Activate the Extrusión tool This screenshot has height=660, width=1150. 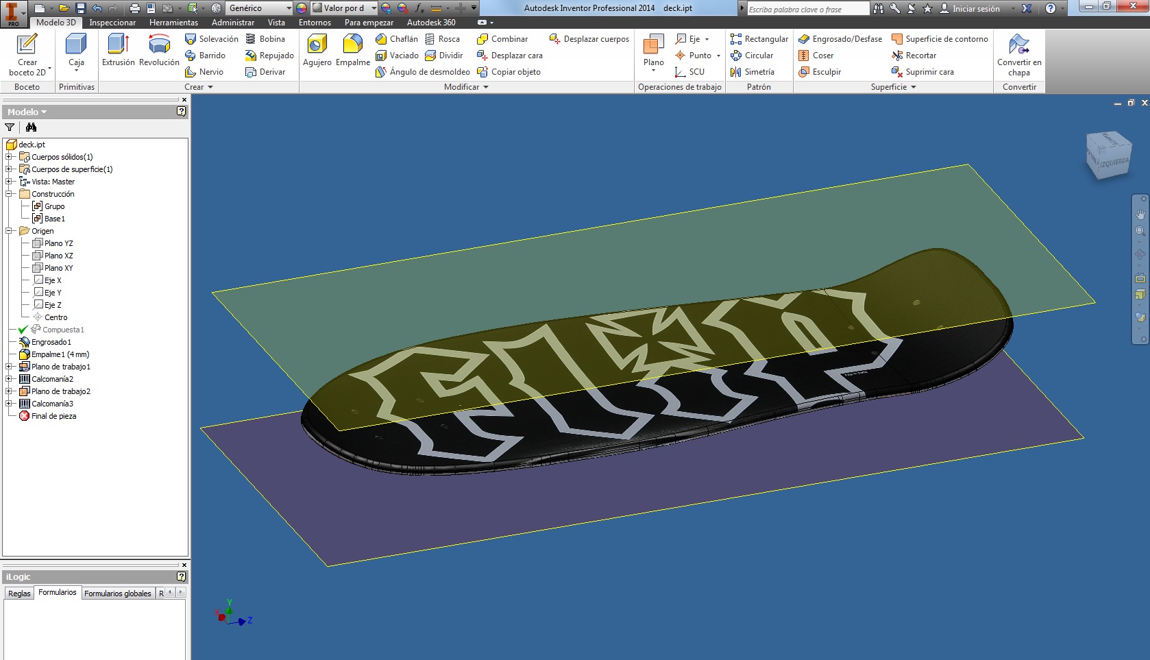coord(119,50)
